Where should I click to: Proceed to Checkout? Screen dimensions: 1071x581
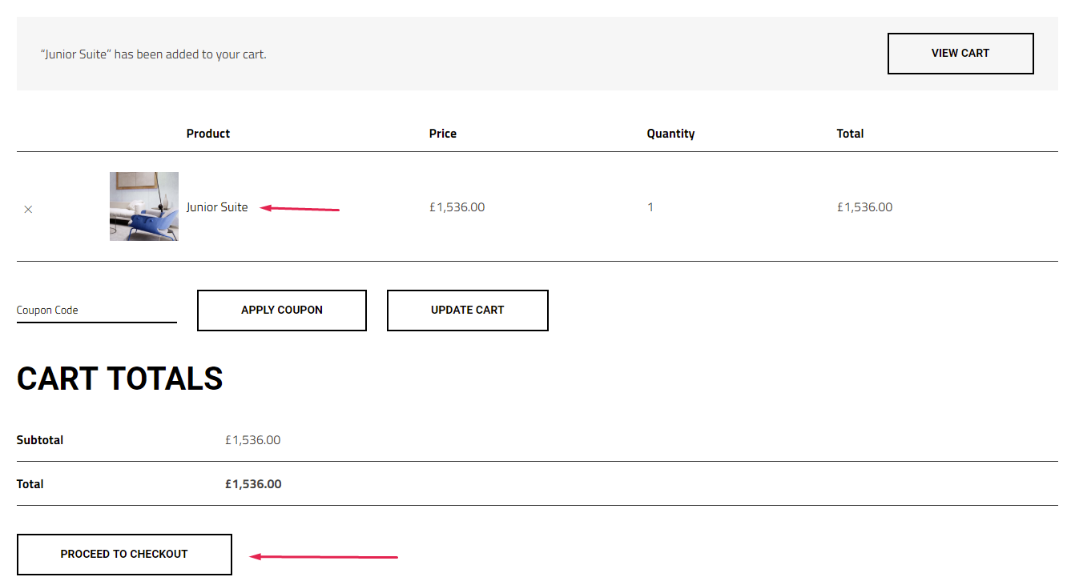click(x=124, y=554)
